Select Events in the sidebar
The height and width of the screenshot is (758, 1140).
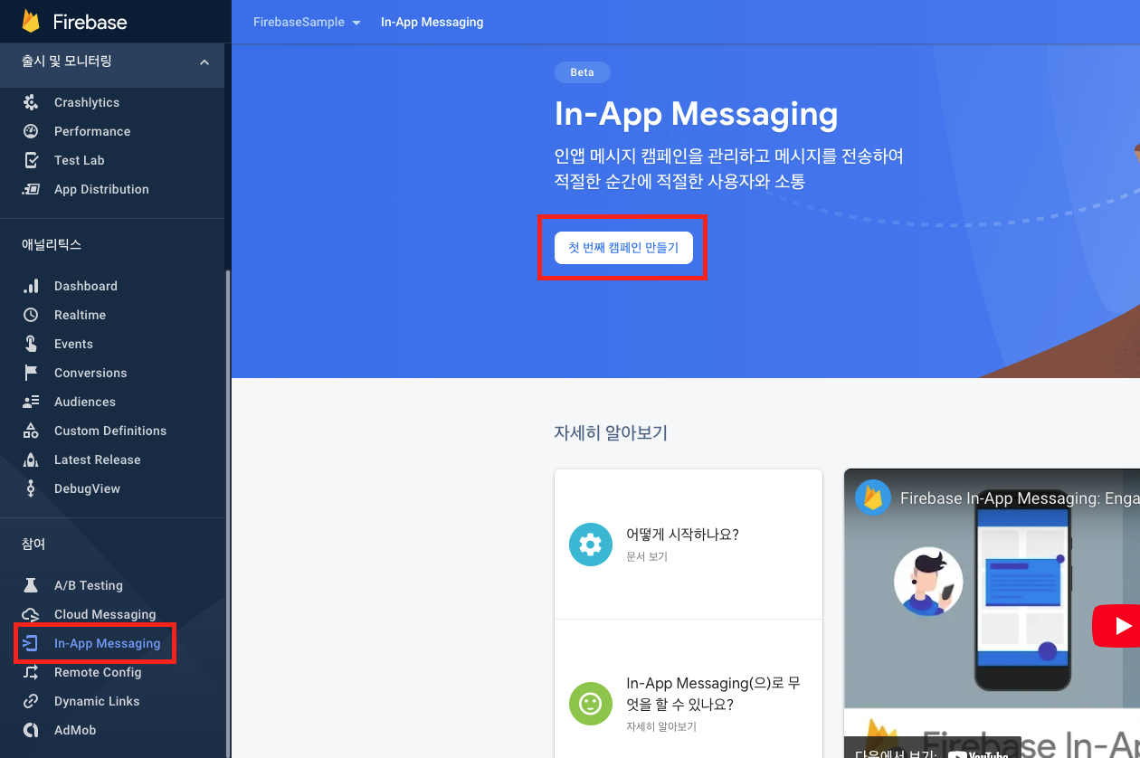tap(73, 344)
